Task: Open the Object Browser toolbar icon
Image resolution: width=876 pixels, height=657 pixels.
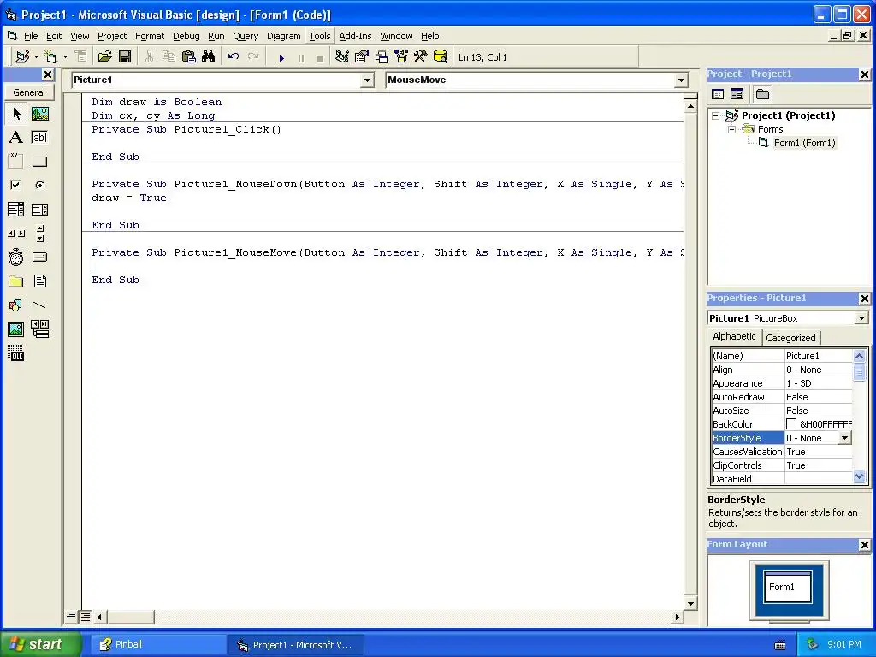Action: (401, 57)
